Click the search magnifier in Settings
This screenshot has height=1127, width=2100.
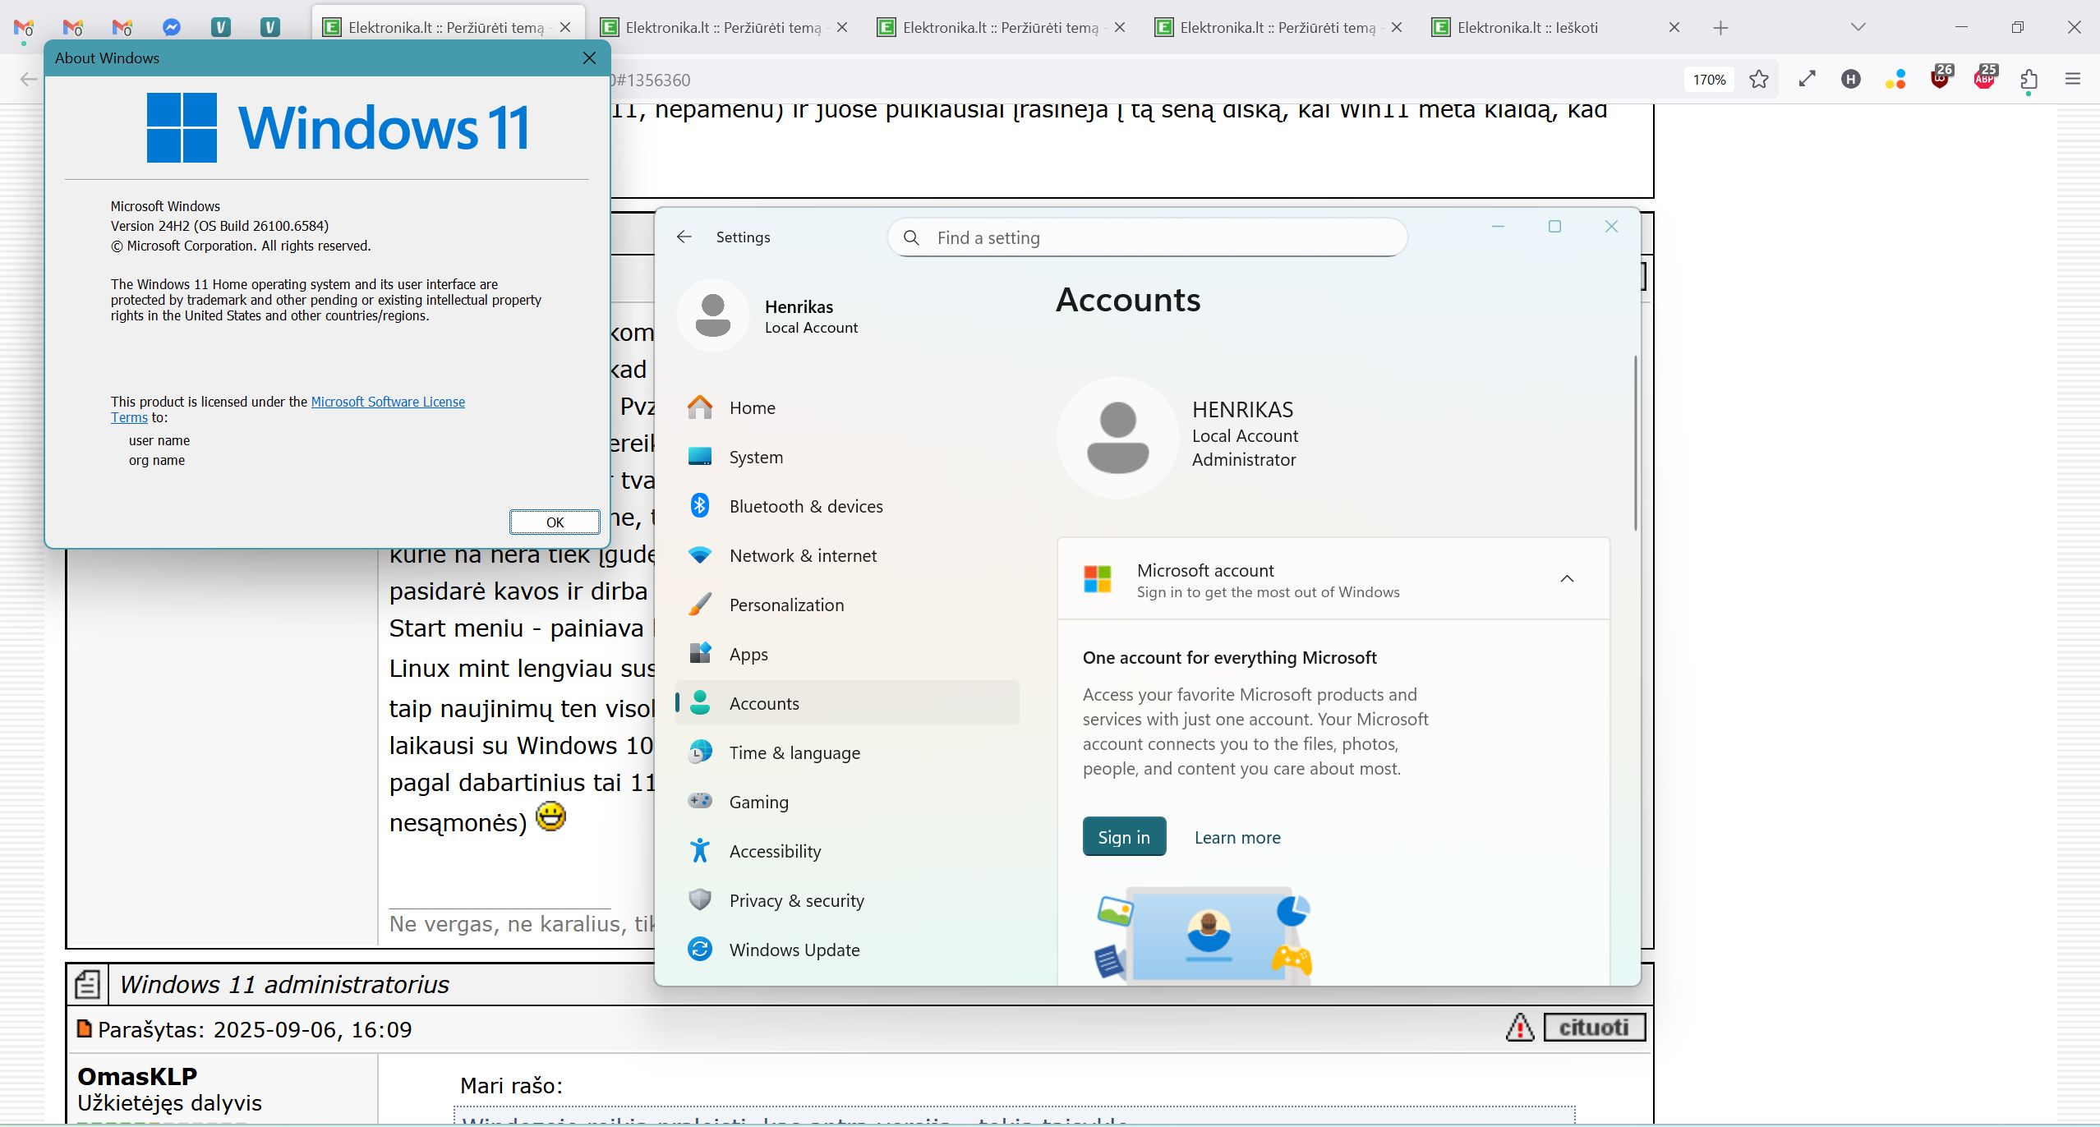click(911, 238)
